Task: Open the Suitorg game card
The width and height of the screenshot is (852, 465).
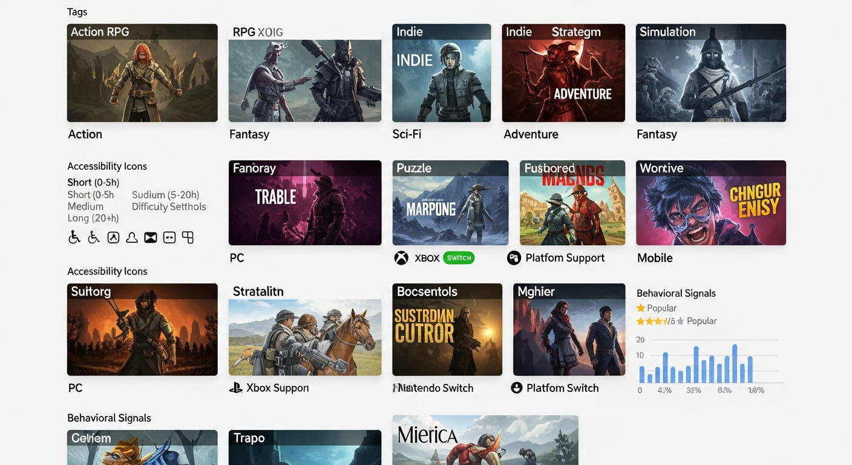Action: pyautogui.click(x=142, y=329)
